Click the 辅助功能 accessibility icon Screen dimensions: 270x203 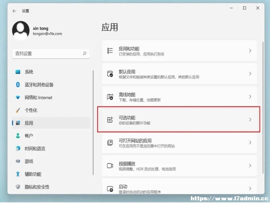[x=18, y=174]
